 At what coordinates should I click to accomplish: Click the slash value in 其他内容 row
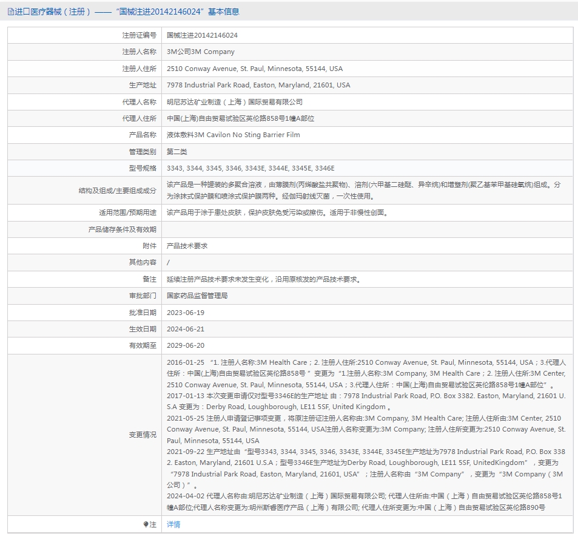coord(169,263)
